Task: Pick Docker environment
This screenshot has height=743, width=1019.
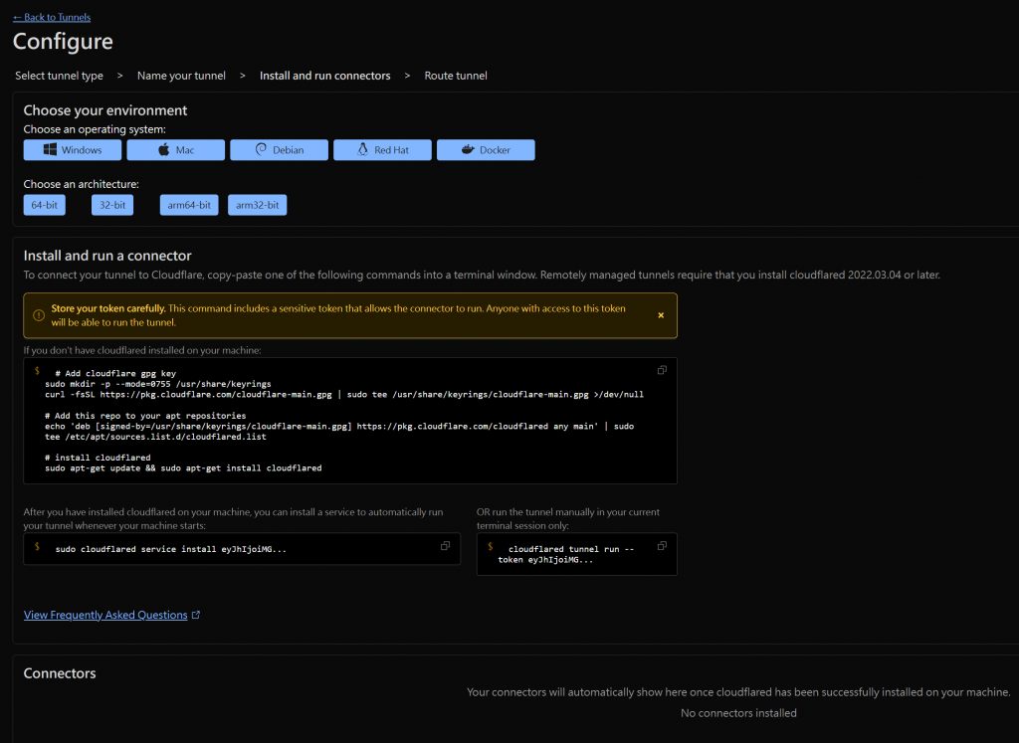Action: pyautogui.click(x=486, y=150)
